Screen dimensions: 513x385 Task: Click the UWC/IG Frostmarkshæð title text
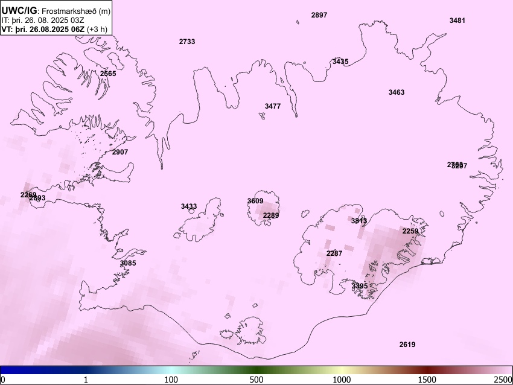tap(56, 10)
